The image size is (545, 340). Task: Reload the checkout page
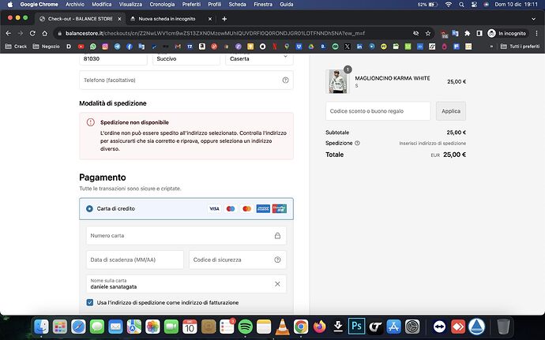click(x=32, y=33)
